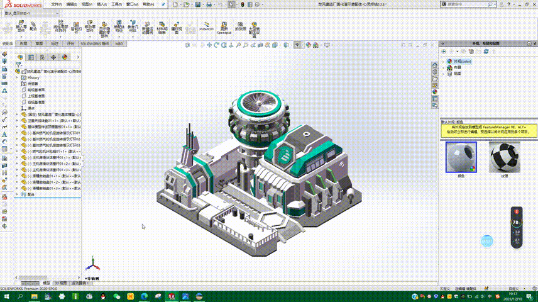Expand the 卫星天线转盘01<1> component

click(x=17, y=121)
